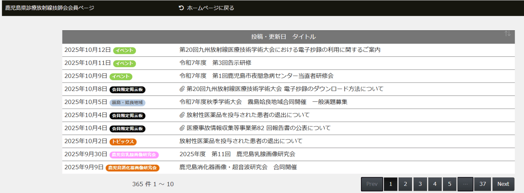Click the 霧島・姶良地域 category badge
Viewport: 524px width, 193px height.
click(x=127, y=103)
